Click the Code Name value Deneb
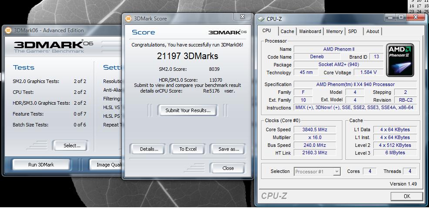Image resolution: width=429 pixels, height=219 pixels. coord(317,57)
